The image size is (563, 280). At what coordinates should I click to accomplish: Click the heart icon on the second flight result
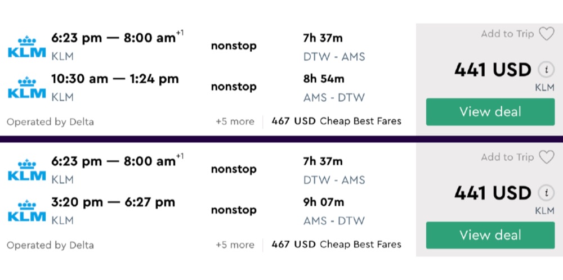click(x=546, y=157)
